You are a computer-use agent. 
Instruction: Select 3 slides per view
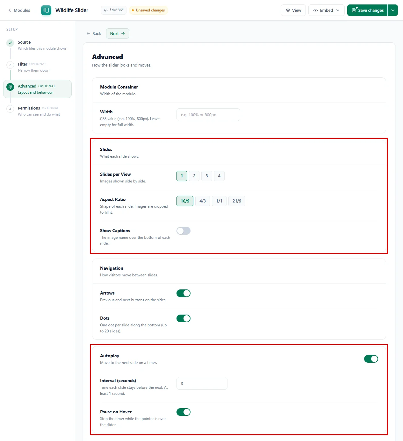[207, 176]
